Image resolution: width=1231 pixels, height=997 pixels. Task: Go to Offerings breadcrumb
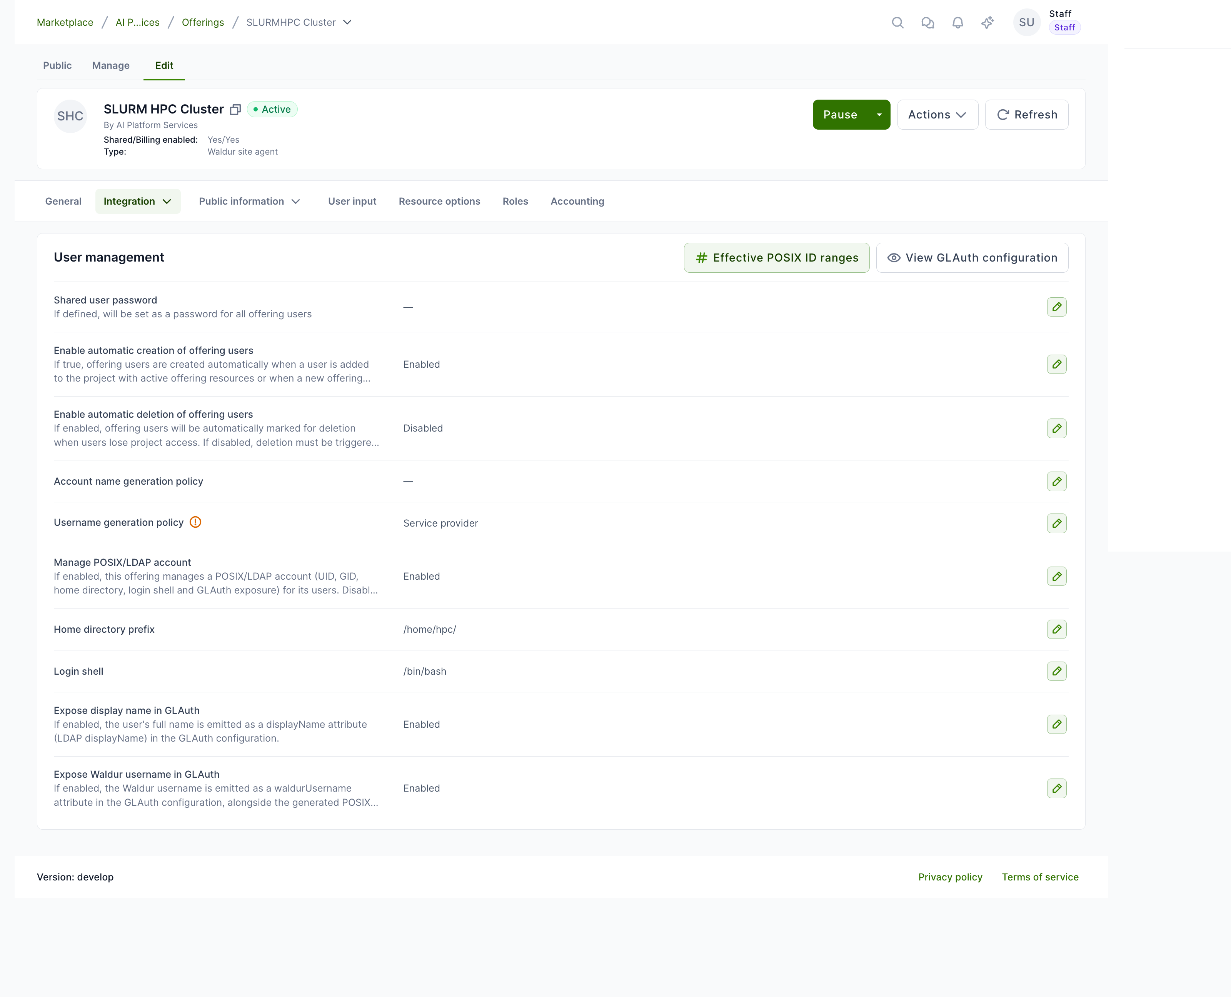(x=203, y=22)
